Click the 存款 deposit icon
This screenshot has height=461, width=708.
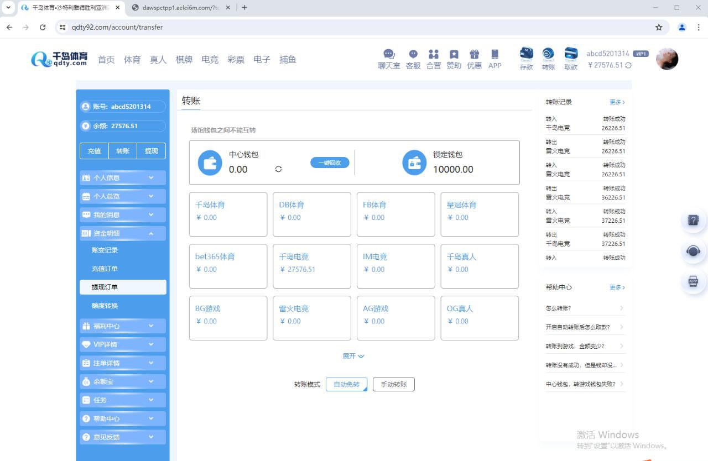[x=527, y=59]
